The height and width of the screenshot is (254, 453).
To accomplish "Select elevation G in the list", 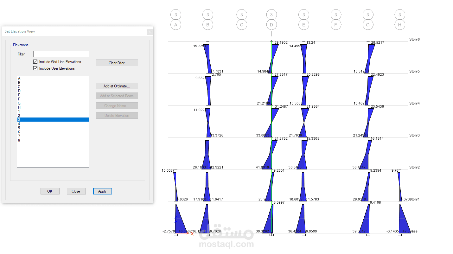I will click(x=53, y=103).
